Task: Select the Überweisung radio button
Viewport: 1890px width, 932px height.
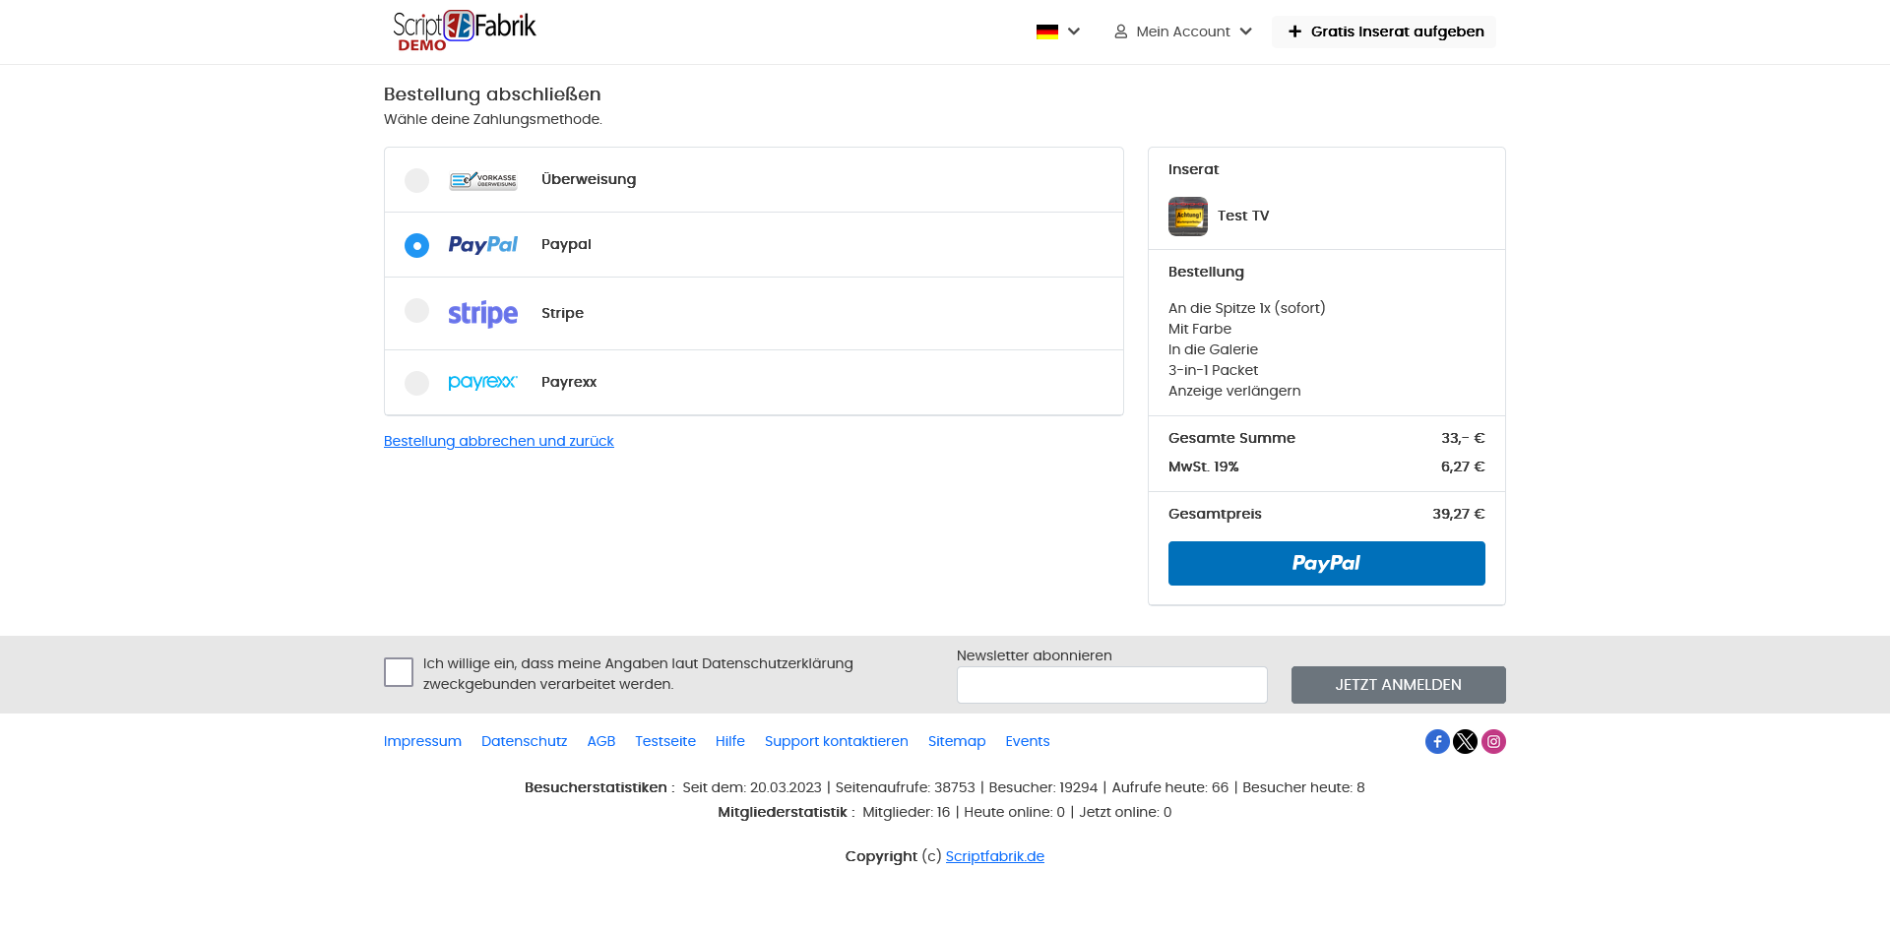Action: (x=416, y=180)
